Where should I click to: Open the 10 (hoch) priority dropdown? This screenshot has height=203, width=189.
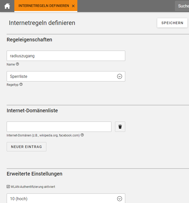[66, 198]
